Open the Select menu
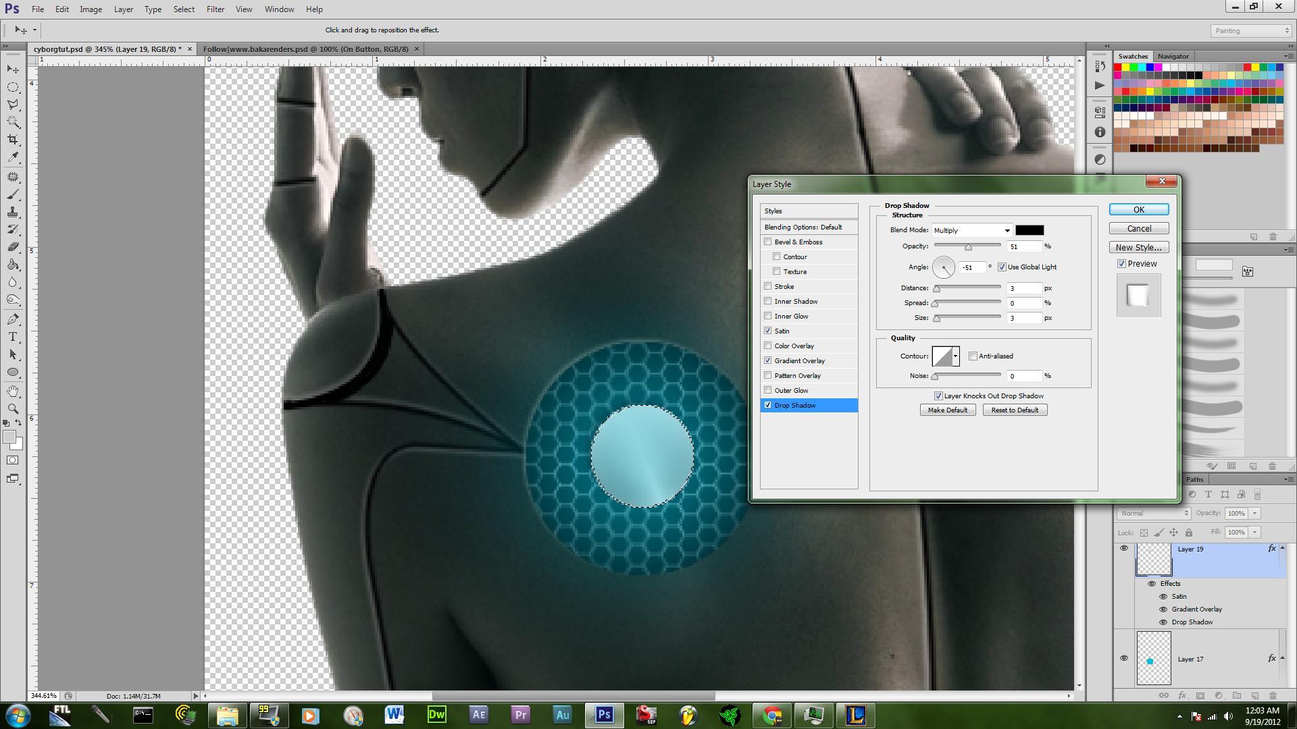The width and height of the screenshot is (1297, 729). (184, 9)
